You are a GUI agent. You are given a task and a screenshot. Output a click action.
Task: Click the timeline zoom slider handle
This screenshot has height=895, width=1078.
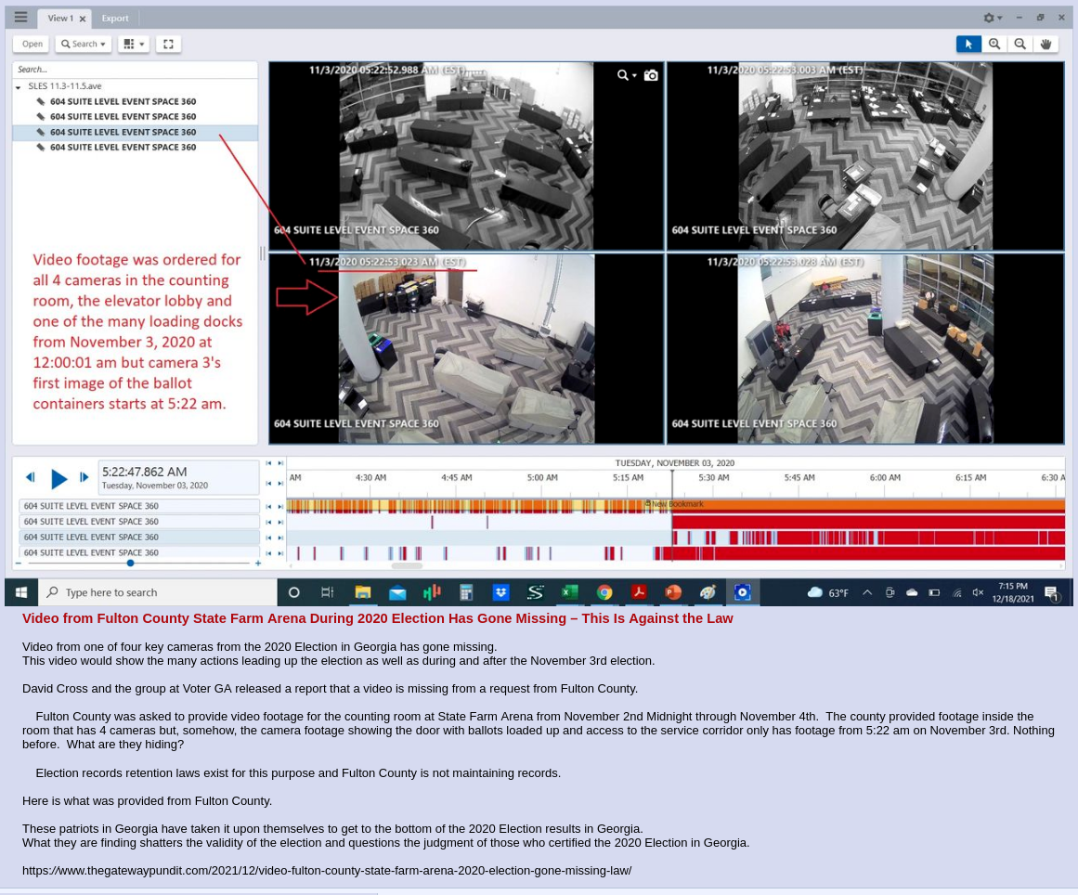tap(130, 563)
